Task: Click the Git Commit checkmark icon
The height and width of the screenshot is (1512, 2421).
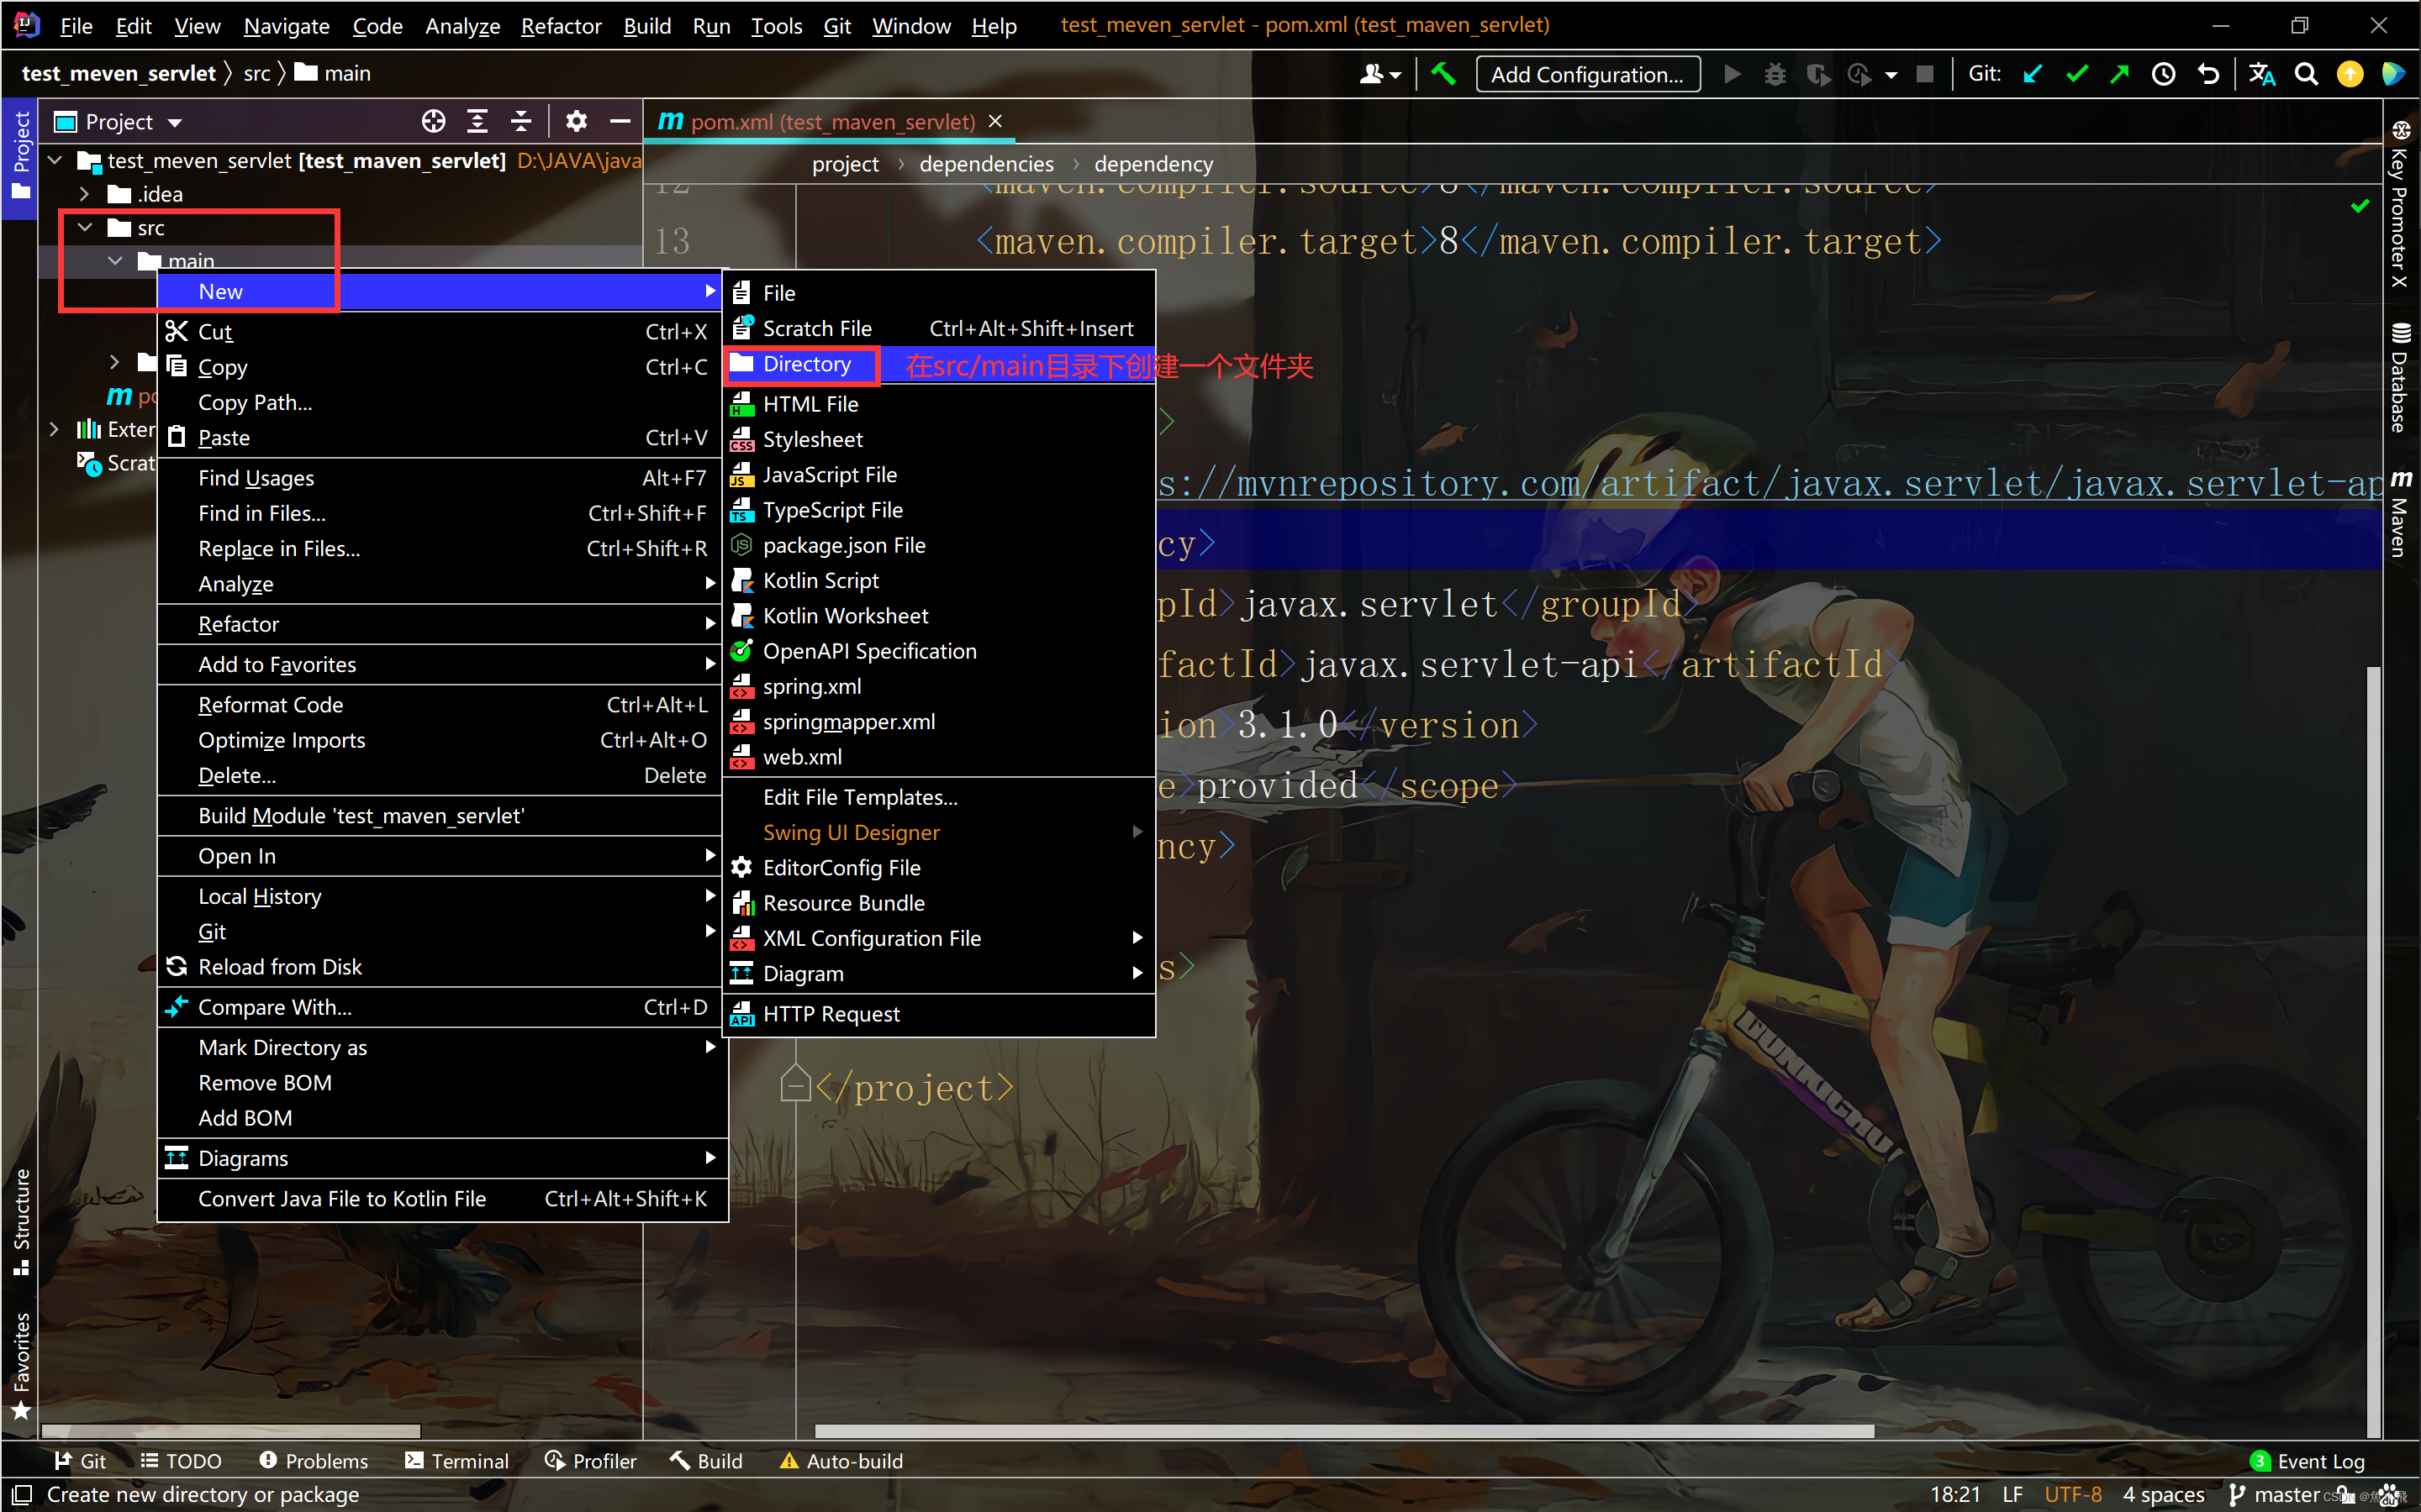Action: click(x=2077, y=74)
